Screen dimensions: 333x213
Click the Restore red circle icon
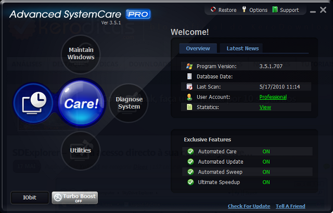tap(213, 9)
